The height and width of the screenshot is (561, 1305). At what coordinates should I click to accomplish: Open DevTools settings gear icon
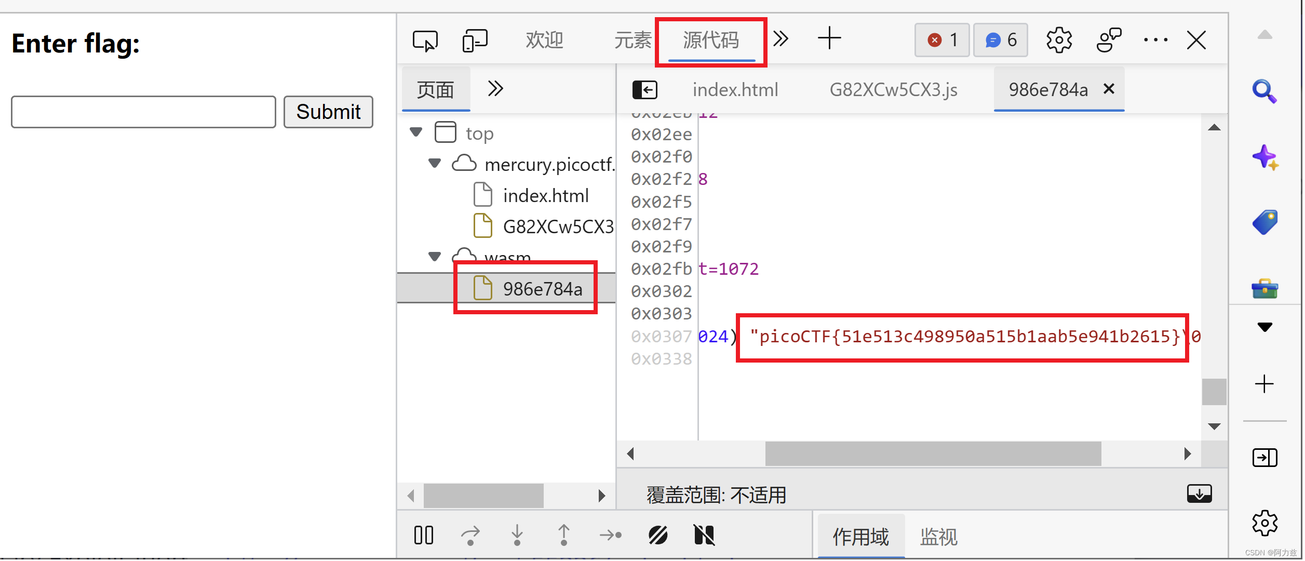[x=1058, y=41]
